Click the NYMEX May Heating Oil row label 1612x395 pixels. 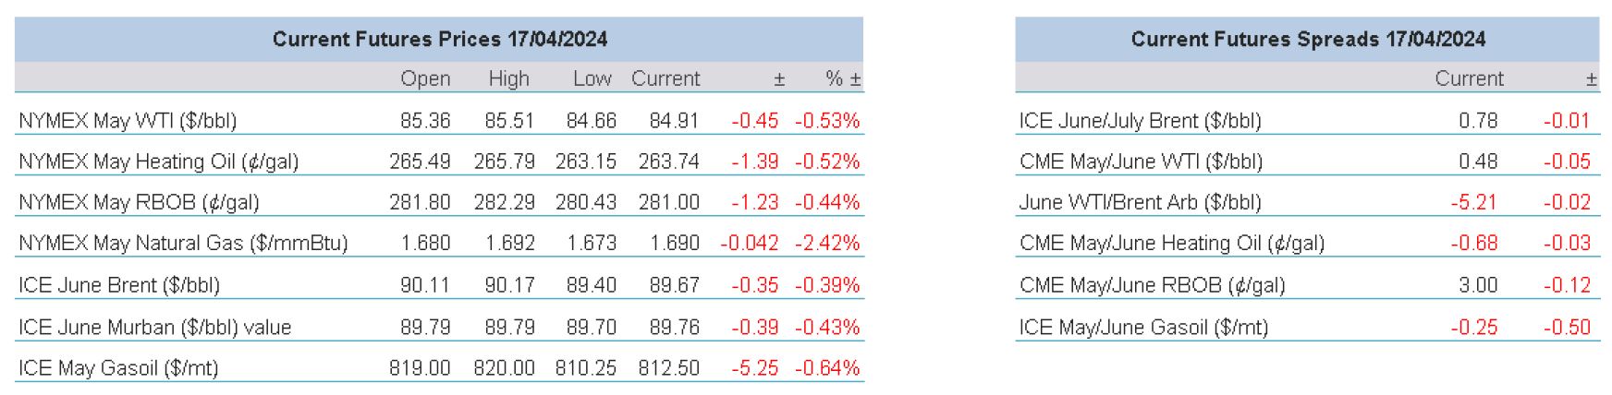pos(158,162)
